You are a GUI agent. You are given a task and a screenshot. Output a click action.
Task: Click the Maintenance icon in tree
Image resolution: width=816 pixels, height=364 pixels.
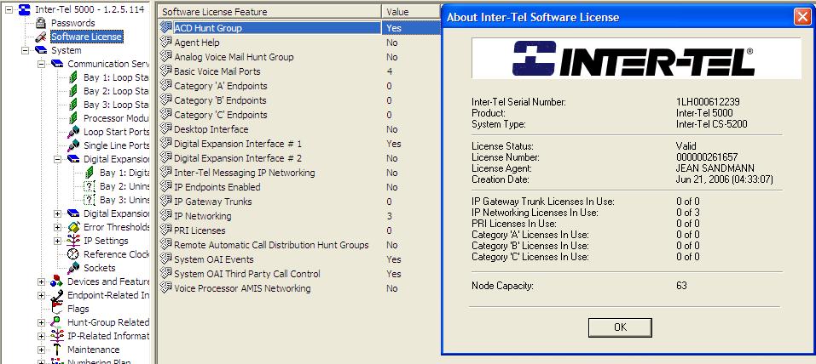pyautogui.click(x=57, y=350)
